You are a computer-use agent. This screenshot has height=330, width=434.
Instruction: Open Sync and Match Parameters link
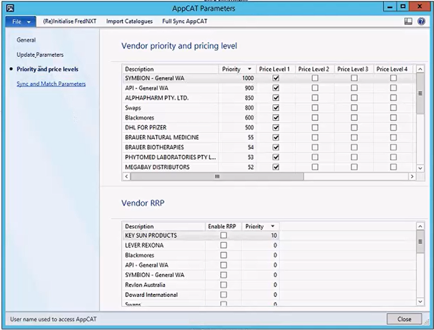(51, 84)
